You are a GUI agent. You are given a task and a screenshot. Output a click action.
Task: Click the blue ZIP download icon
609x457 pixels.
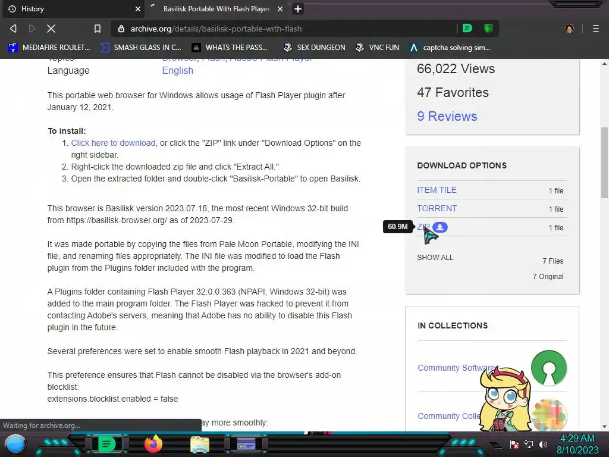coord(440,227)
